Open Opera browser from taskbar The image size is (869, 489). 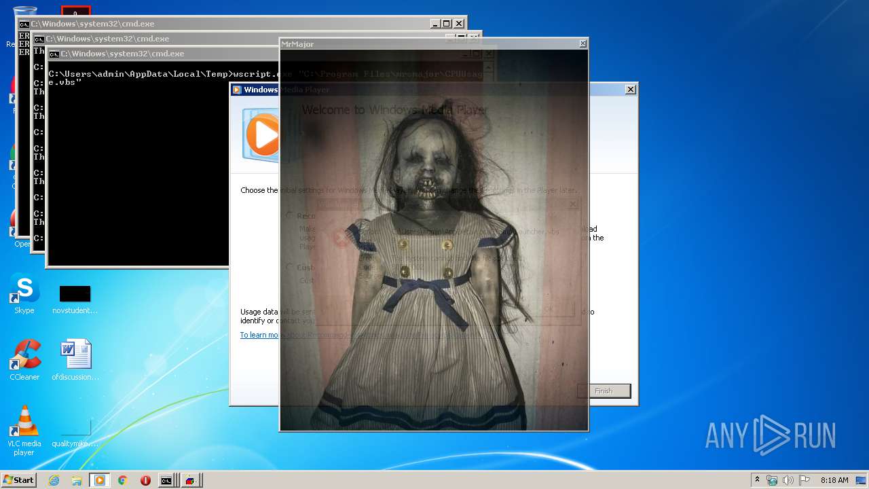(x=145, y=480)
